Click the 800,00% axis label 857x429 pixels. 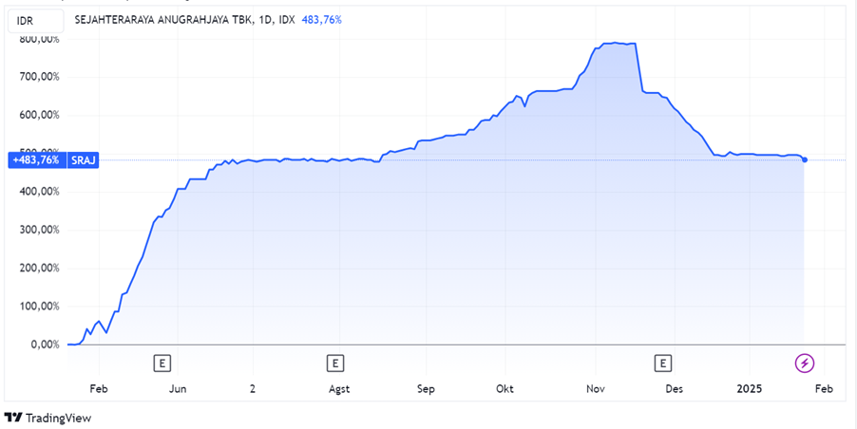pos(40,39)
